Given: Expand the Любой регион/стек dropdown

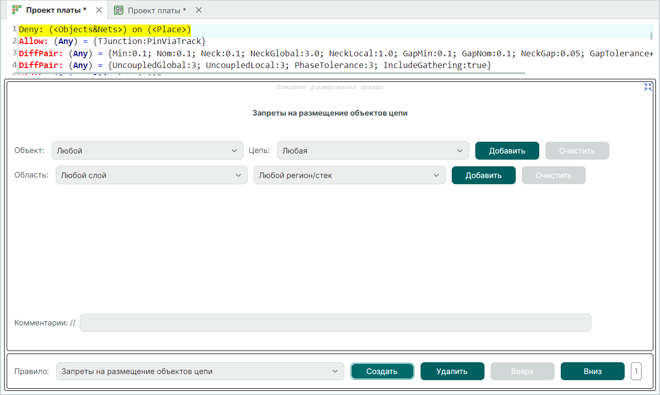Looking at the screenshot, I should coord(349,175).
